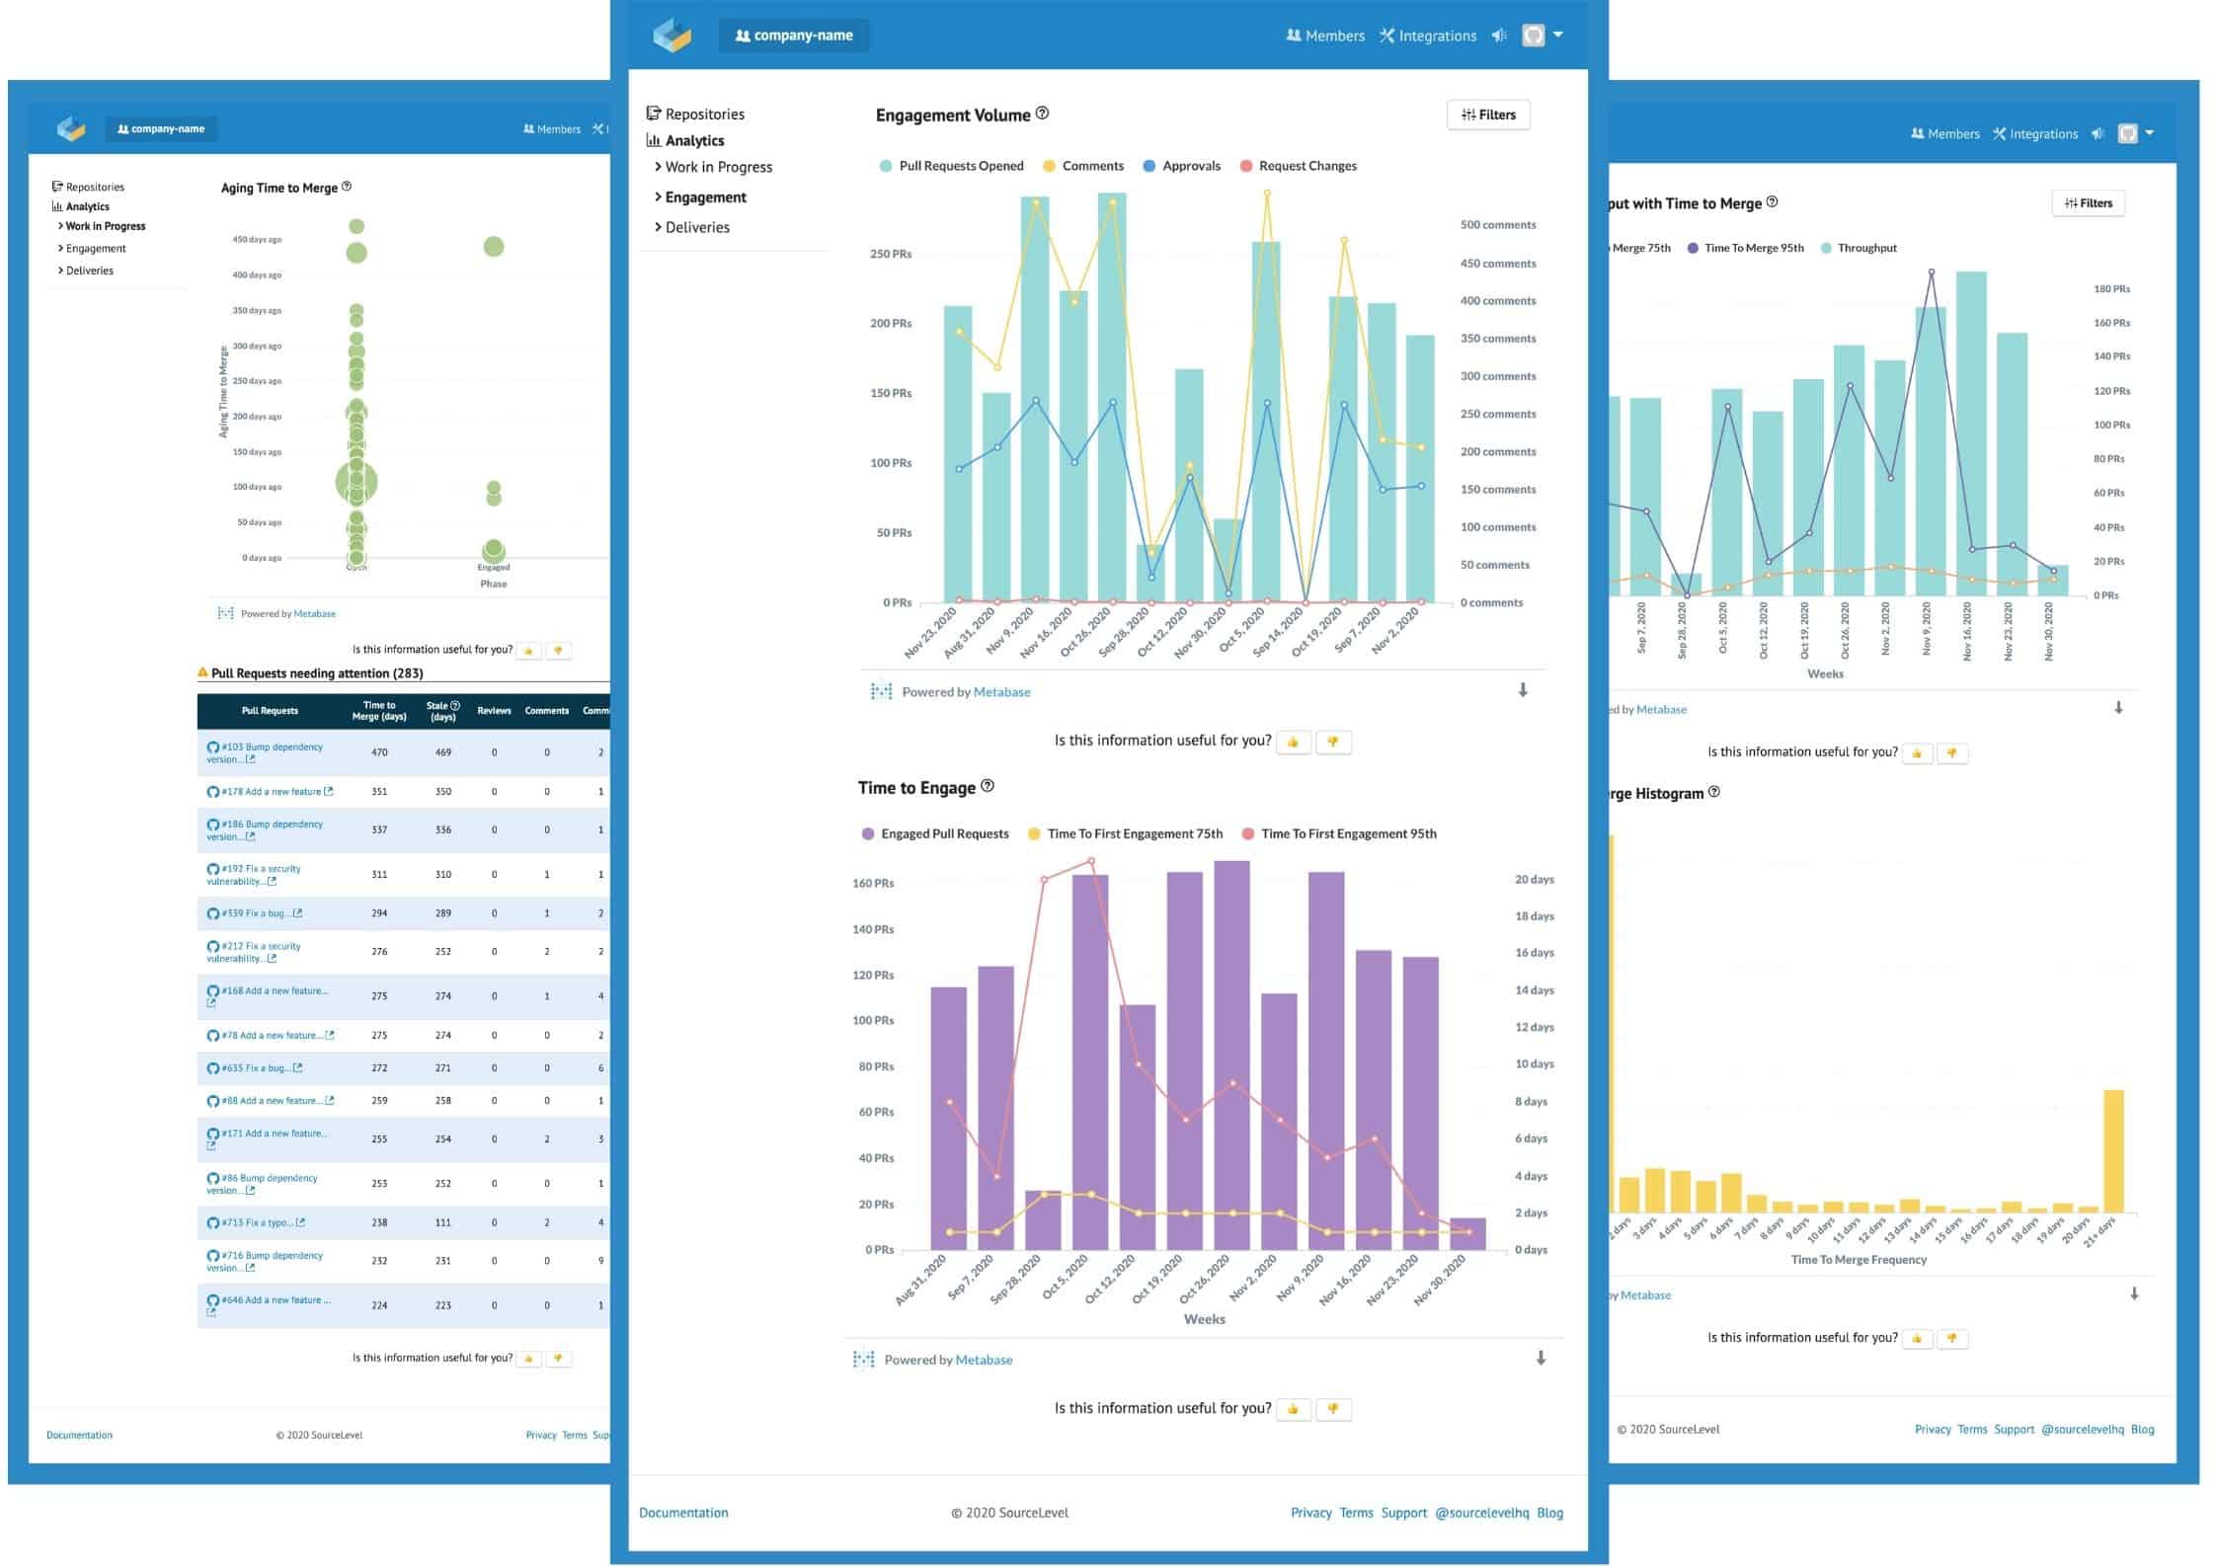The height and width of the screenshot is (1567, 2217).
Task: Click help icon beside Time to Merge title
Action: pos(1772,201)
